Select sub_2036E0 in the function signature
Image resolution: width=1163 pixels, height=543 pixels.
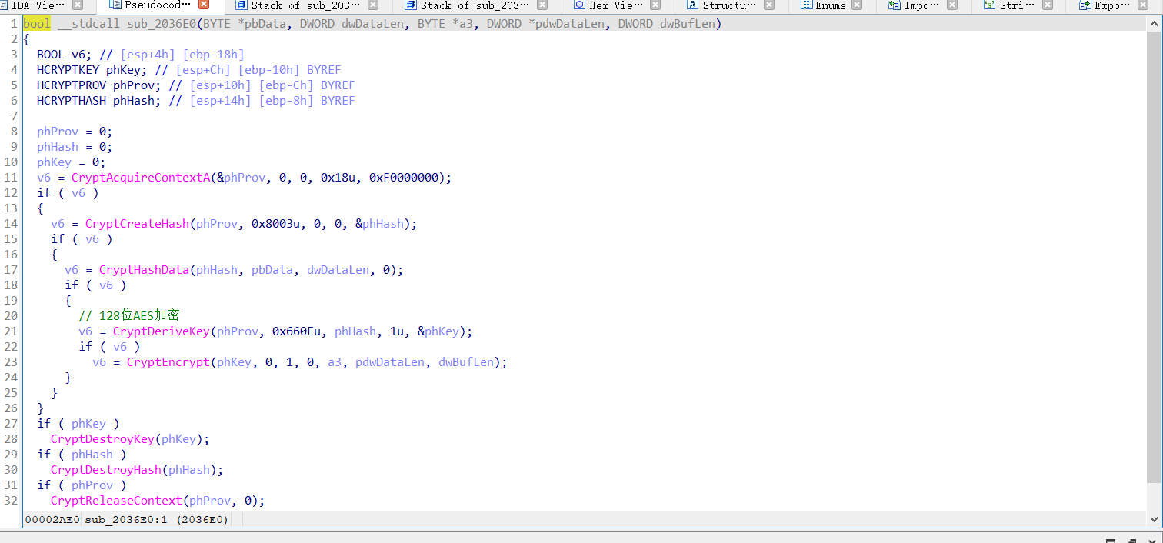pos(162,24)
